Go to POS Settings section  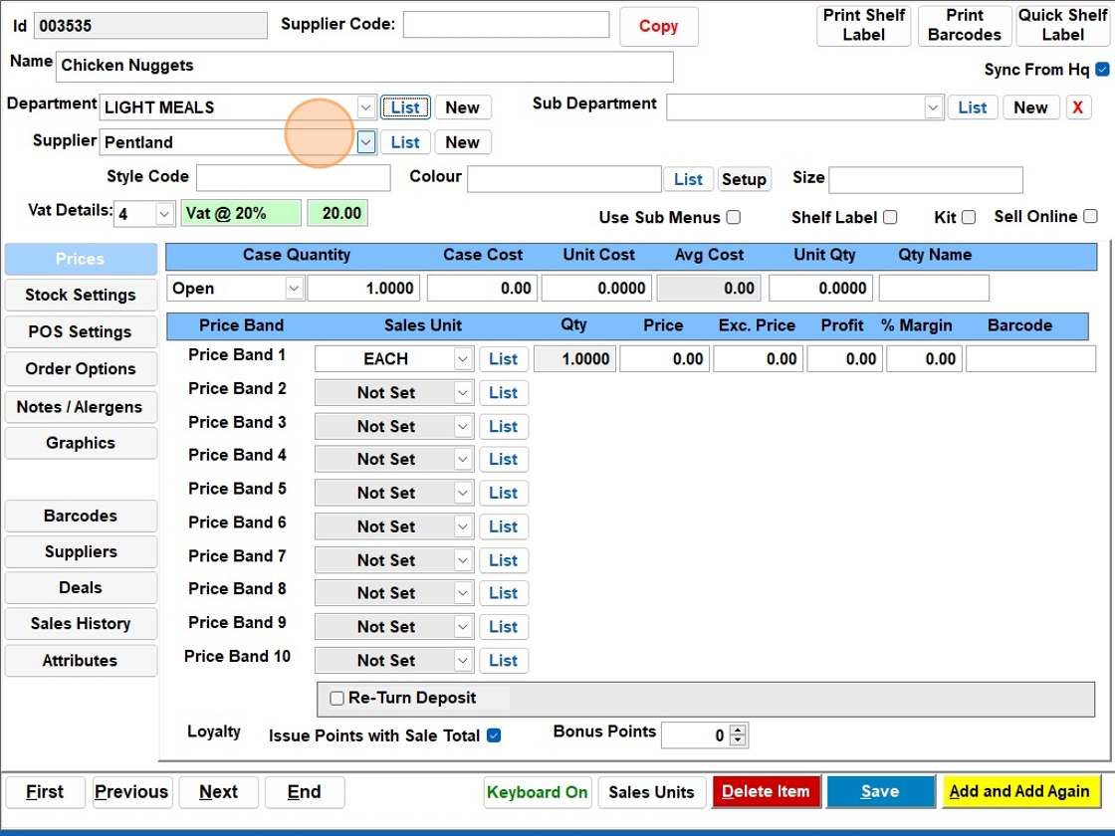coord(81,332)
